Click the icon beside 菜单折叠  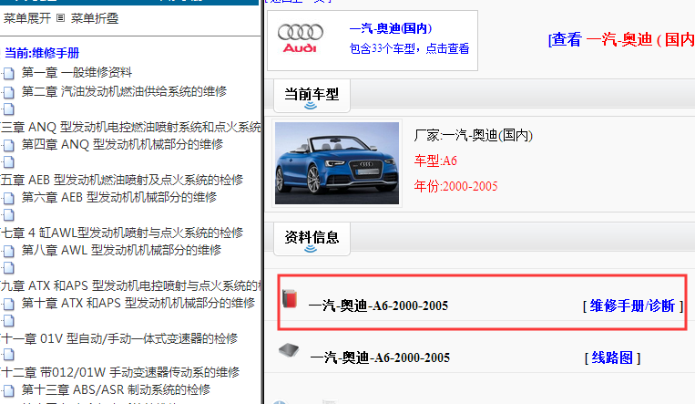[61, 18]
